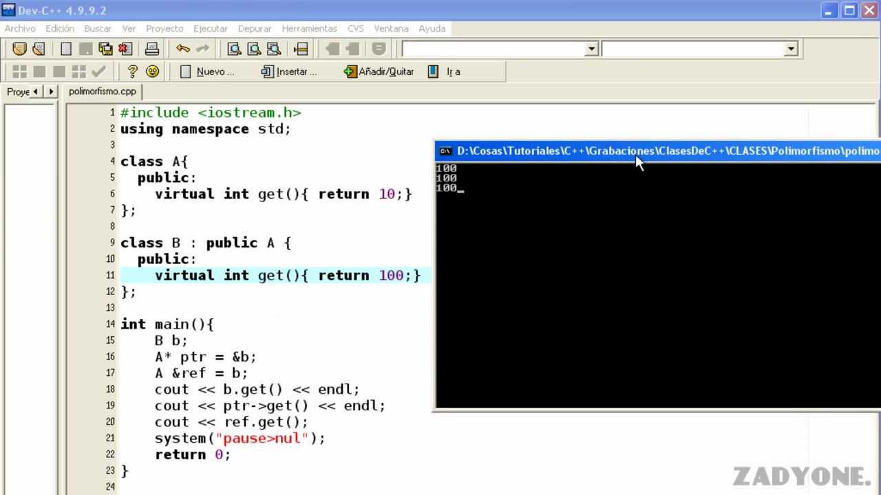Click the 'using namespace std;' line

(206, 129)
